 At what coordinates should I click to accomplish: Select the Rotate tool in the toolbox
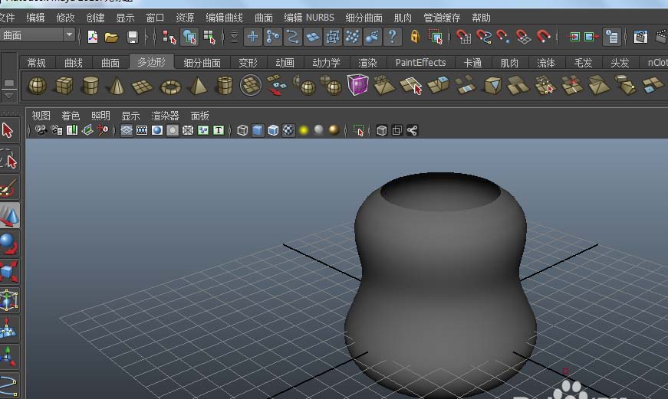pos(8,244)
